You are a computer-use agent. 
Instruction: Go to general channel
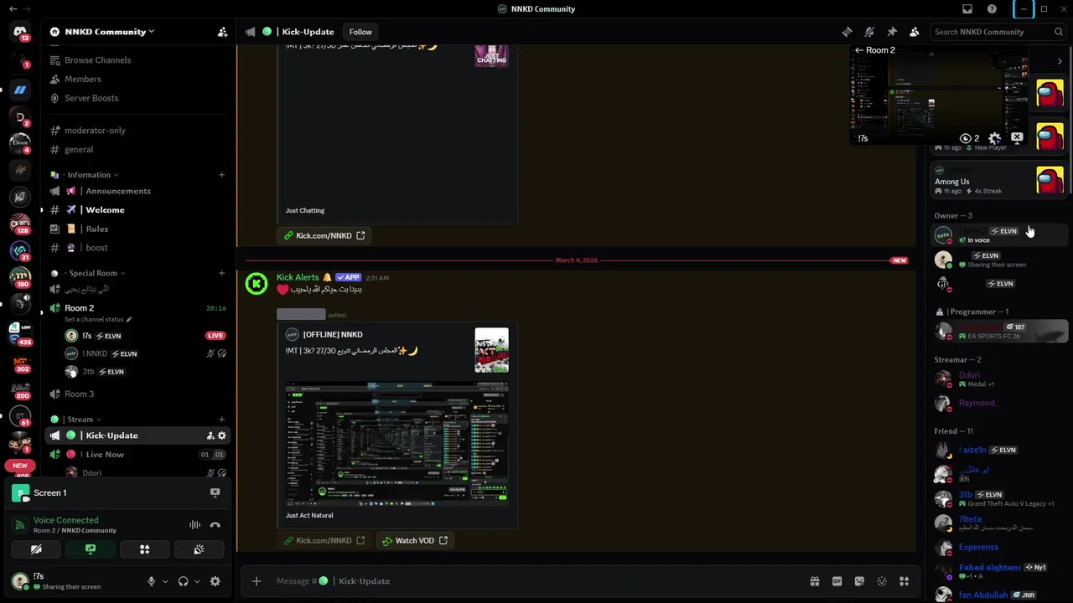point(137,149)
